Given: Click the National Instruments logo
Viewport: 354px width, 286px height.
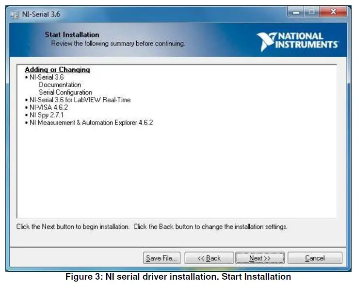Looking at the screenshot, I should tap(297, 42).
